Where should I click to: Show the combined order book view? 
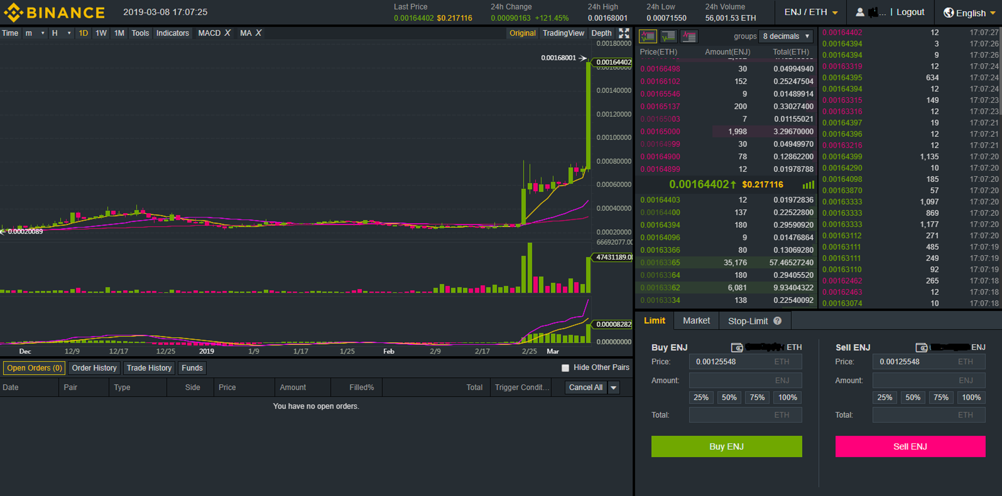[x=648, y=36]
